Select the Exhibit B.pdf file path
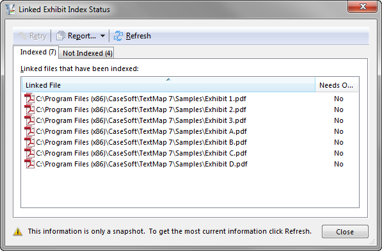Viewport: 382px width, 251px height. [141, 142]
